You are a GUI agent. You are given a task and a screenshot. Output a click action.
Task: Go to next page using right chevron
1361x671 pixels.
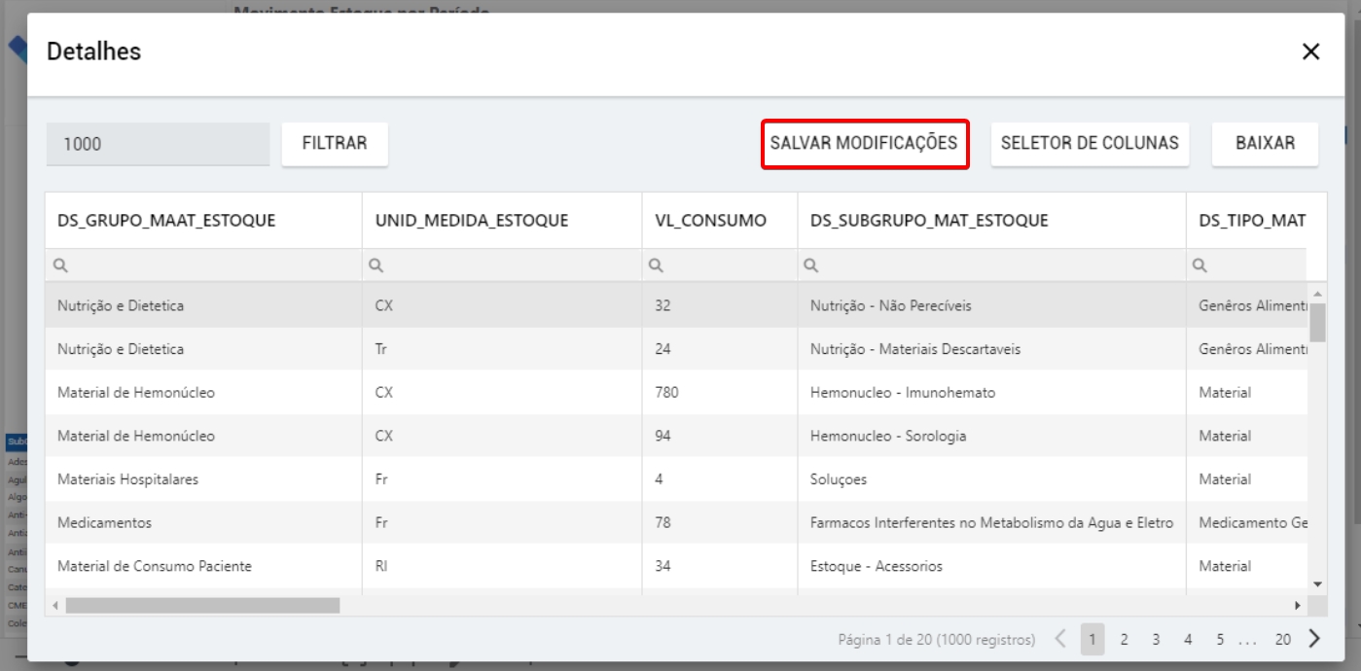[x=1314, y=639]
